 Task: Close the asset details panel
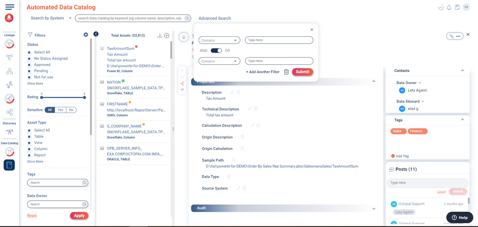468,34
